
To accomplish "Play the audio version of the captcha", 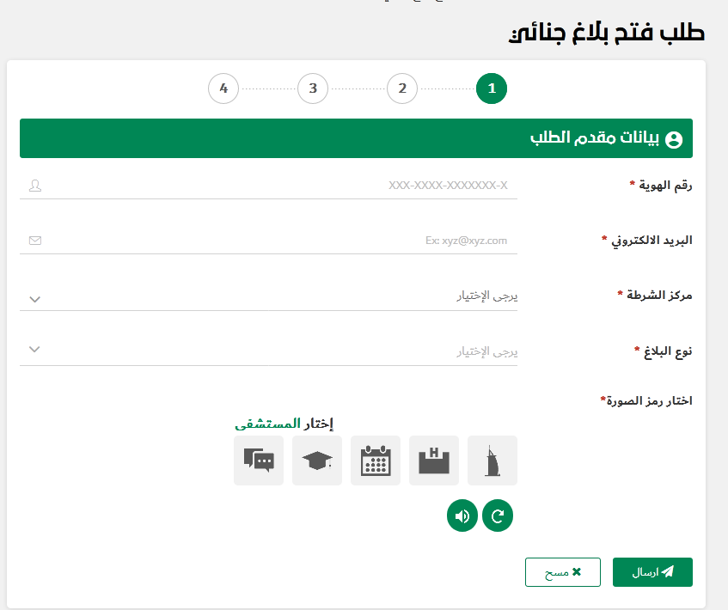I will click(x=462, y=515).
